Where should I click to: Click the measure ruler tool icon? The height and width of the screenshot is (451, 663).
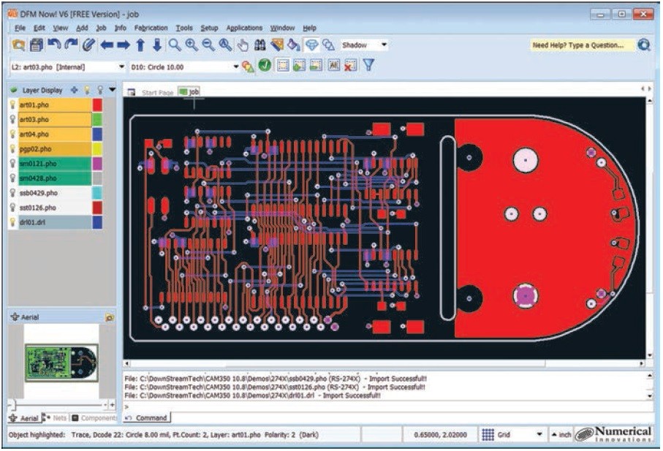(277, 45)
